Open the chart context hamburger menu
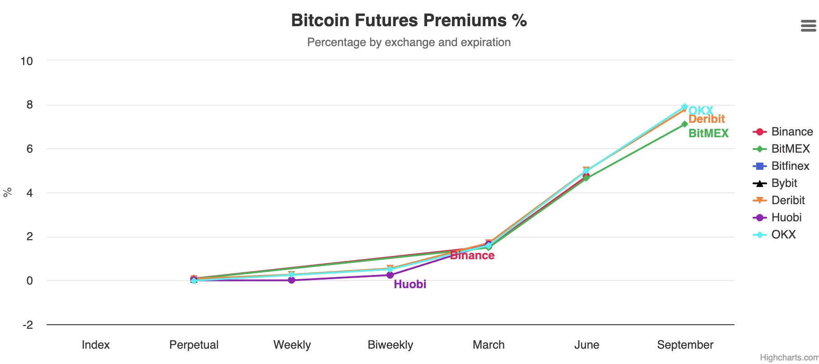The image size is (819, 364). click(808, 26)
